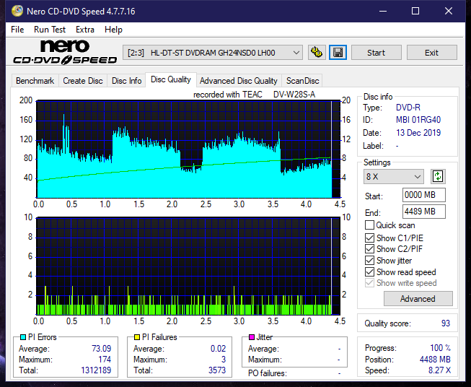
Task: Toggle Show jitter checkbox
Action: click(x=369, y=261)
